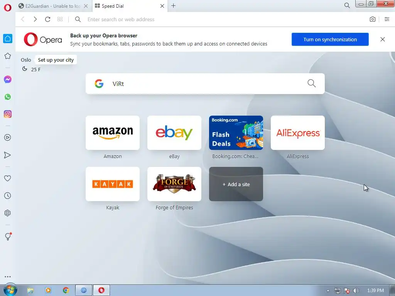Open the AliExpress speed dial tile
This screenshot has width=395, height=296.
(298, 133)
